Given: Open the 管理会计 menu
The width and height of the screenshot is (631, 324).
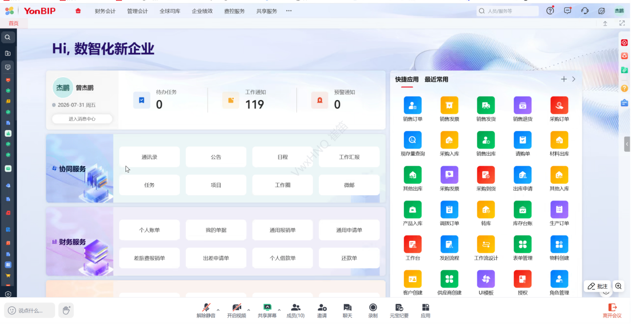Looking at the screenshot, I should (137, 11).
